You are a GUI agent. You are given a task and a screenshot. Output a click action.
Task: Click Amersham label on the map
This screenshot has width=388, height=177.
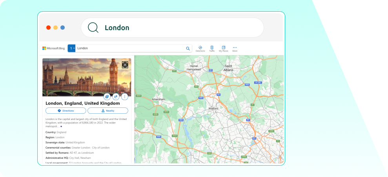[x=158, y=99]
